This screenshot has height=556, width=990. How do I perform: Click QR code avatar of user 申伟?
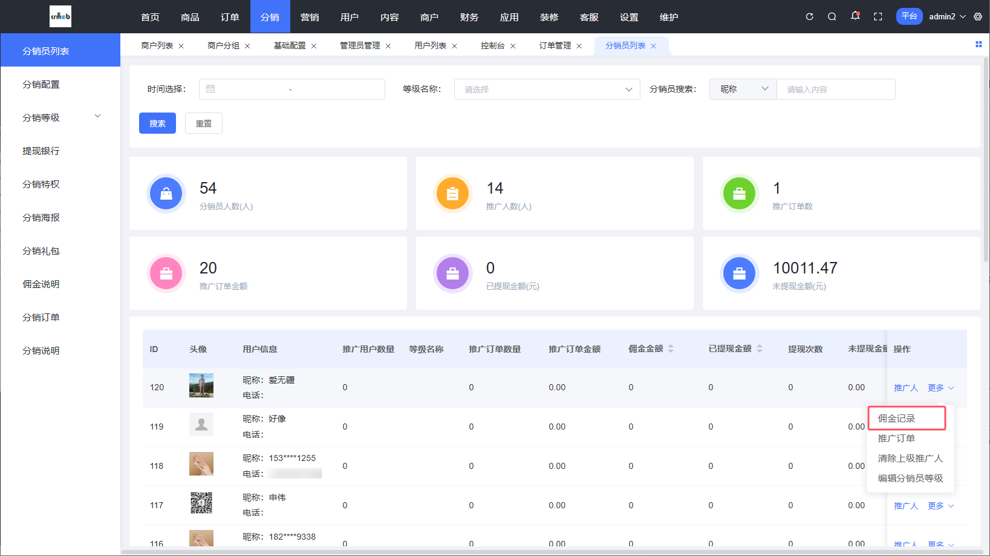click(201, 503)
